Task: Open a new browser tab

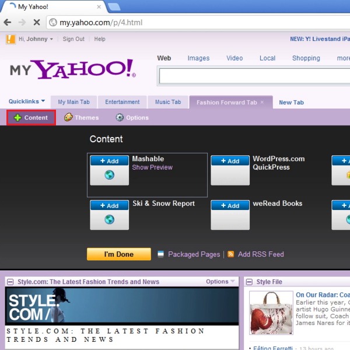Action: (x=114, y=6)
